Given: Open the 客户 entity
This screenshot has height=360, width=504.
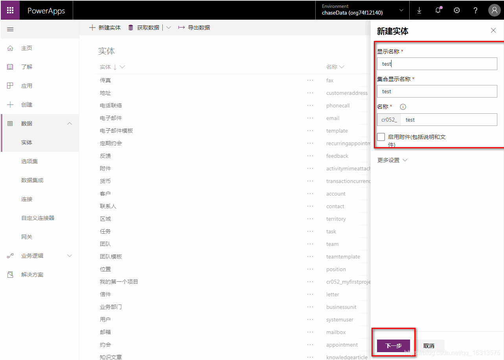Looking at the screenshot, I should click(105, 194).
